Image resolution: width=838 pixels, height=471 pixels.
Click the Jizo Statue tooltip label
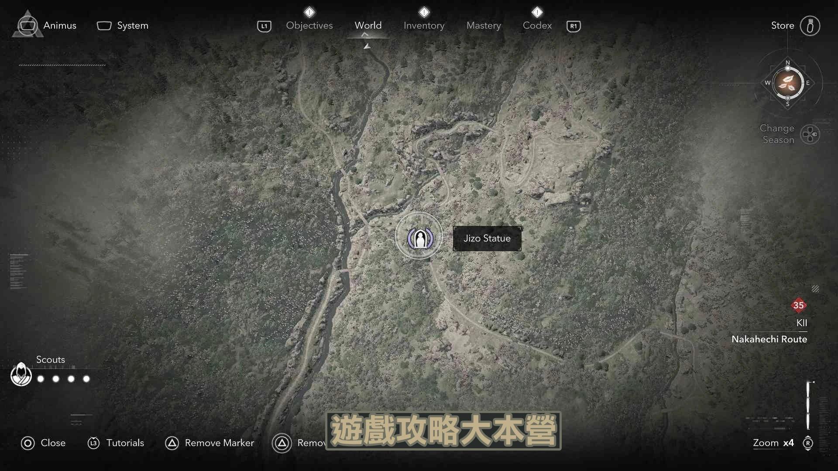coord(487,238)
